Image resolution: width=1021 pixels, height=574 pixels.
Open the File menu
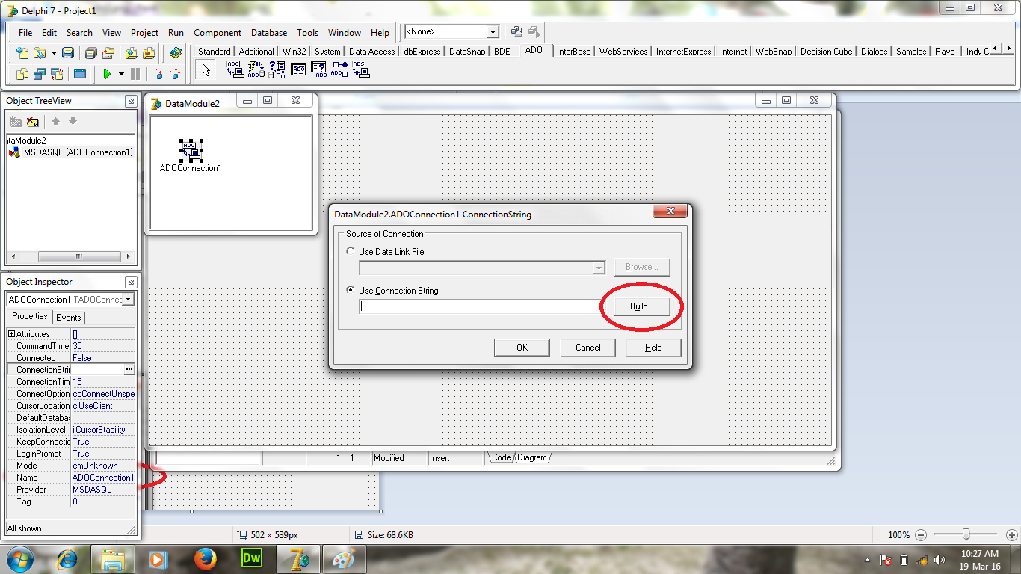tap(25, 33)
